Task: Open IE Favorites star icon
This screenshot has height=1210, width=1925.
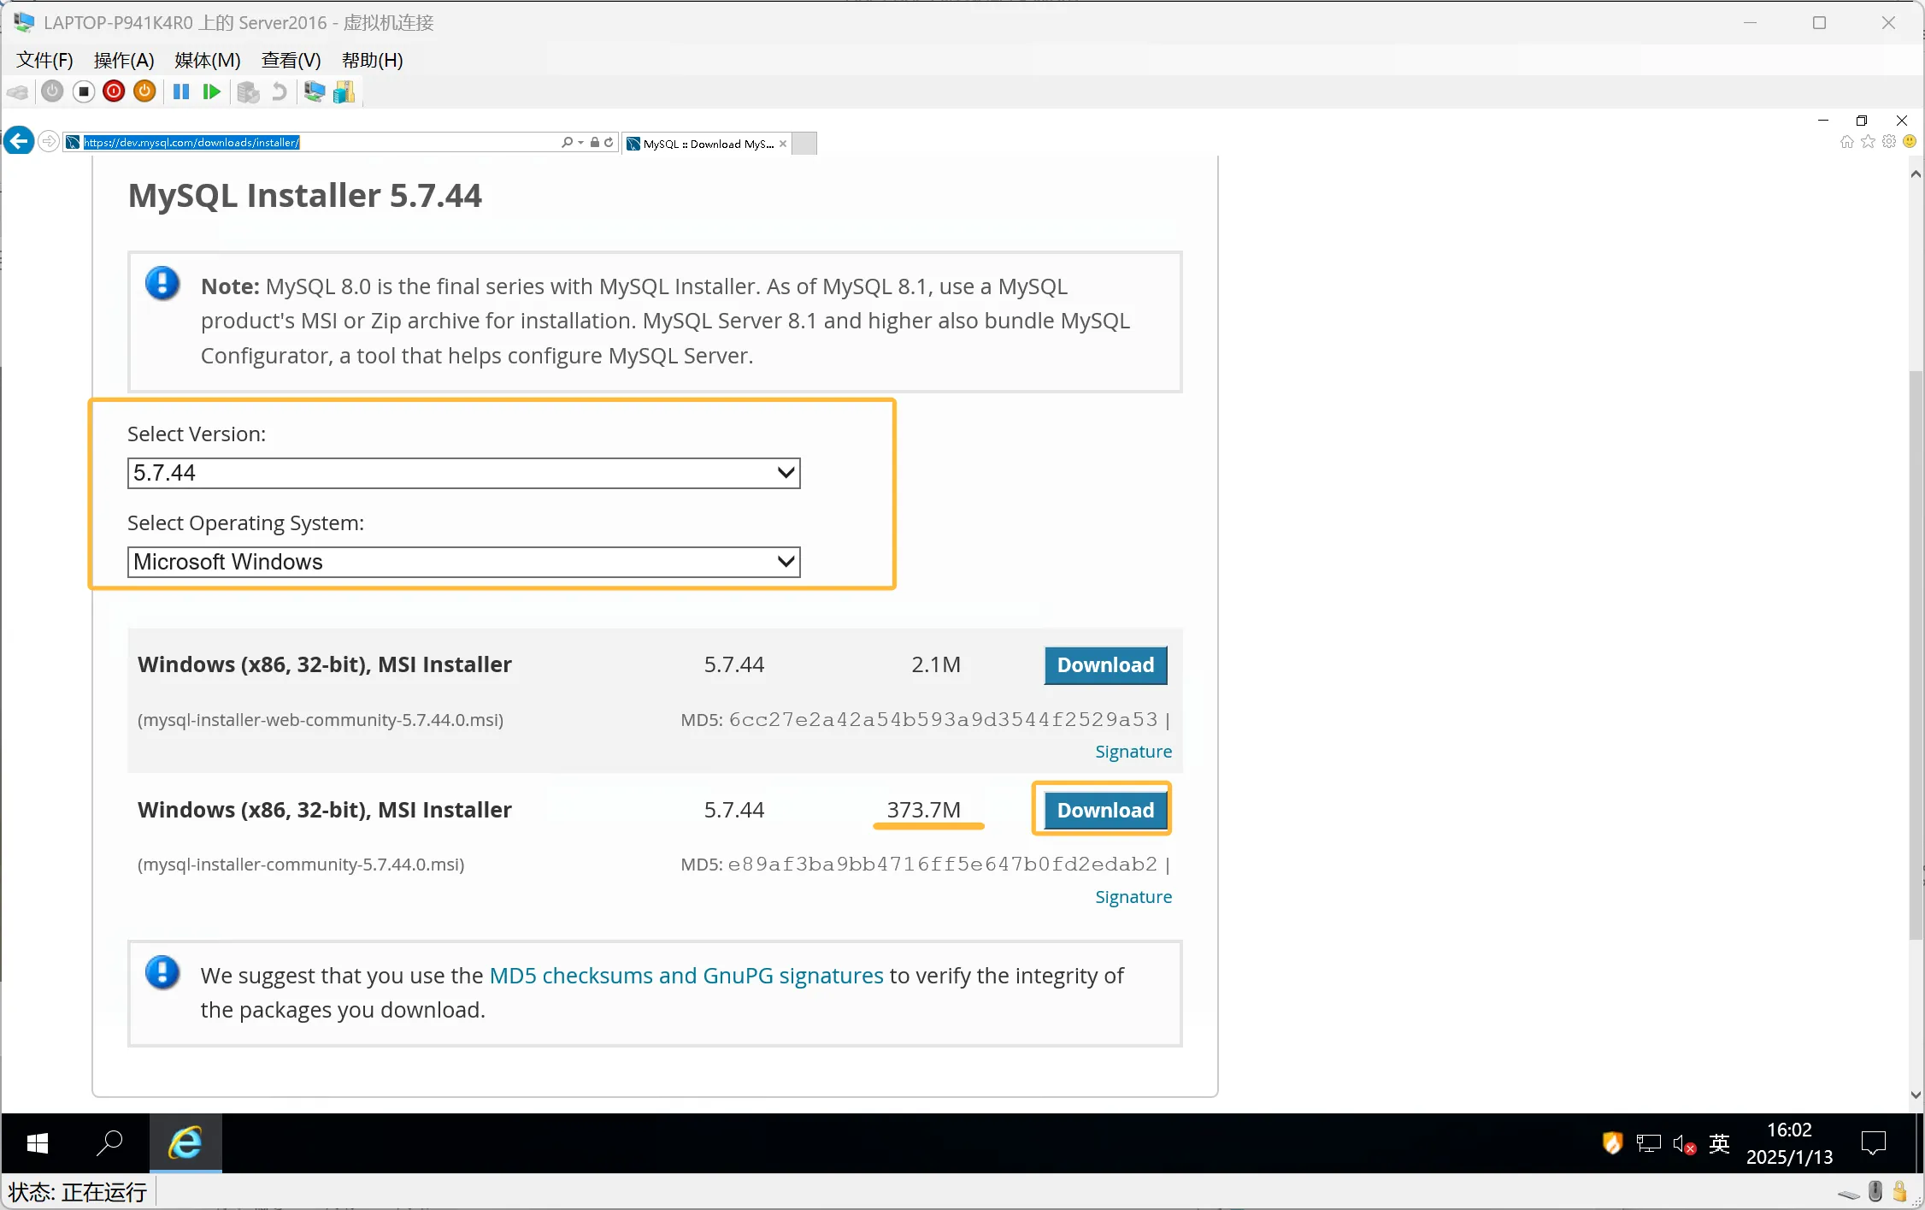Action: coord(1868,142)
